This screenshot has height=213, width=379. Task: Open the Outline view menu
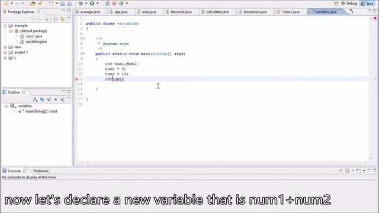[x=69, y=99]
